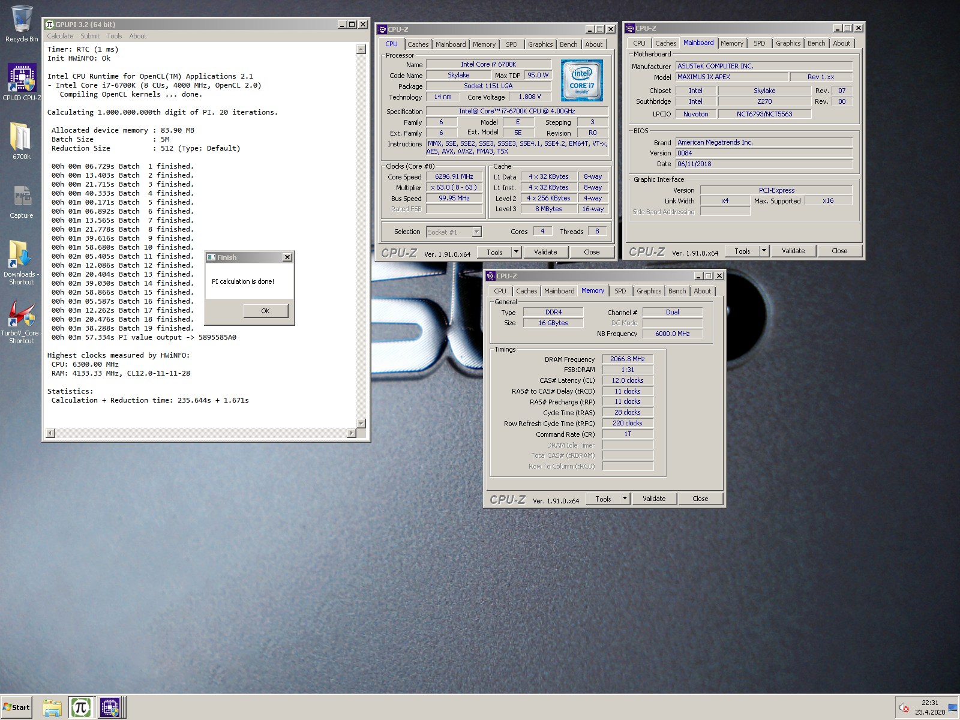
Task: Open the About menu in GPUPI
Action: tap(137, 36)
